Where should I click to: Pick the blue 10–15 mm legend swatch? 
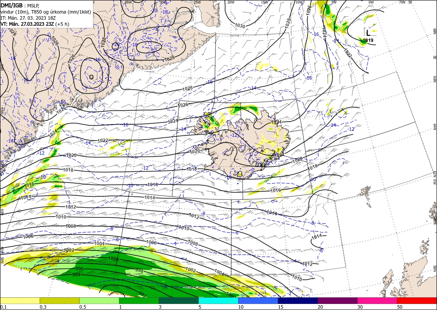coord(258,300)
